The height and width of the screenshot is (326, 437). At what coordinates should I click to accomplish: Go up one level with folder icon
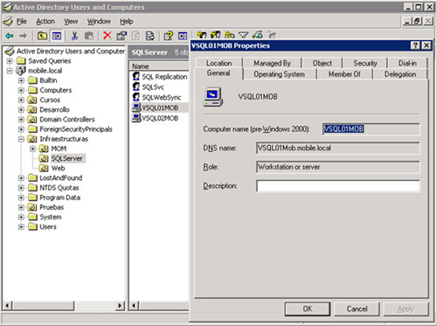tap(43, 36)
